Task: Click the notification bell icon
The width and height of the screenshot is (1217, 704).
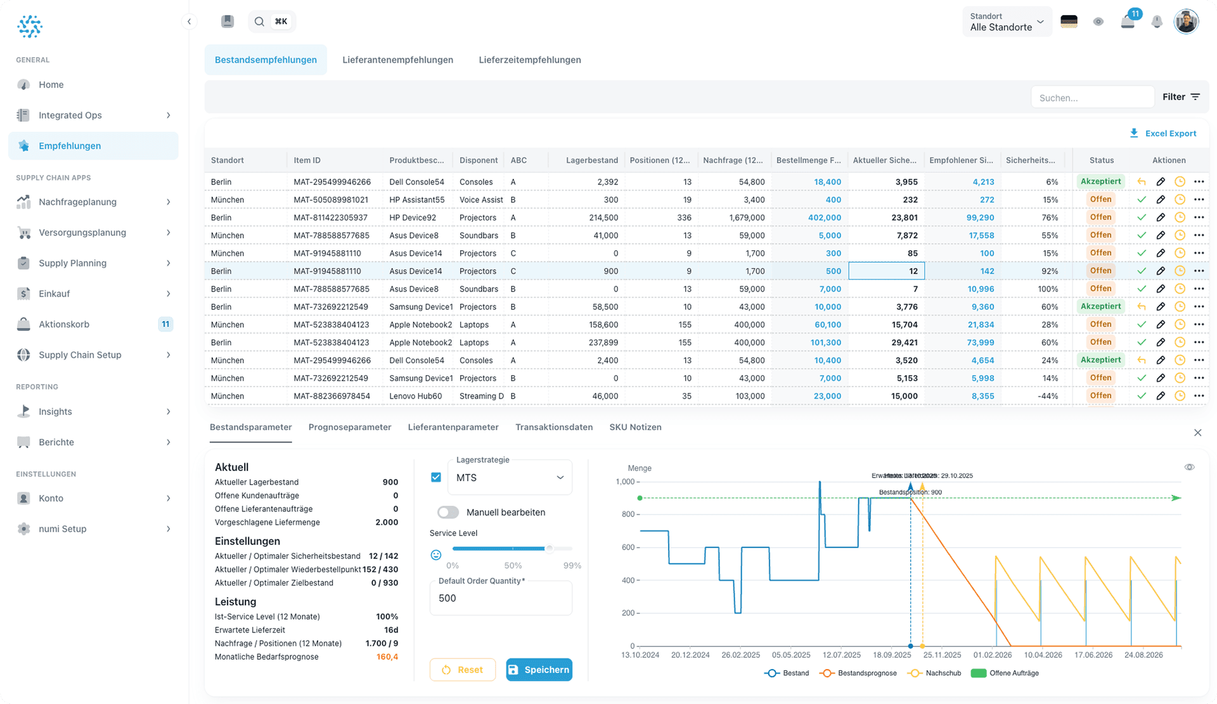Action: click(1157, 21)
